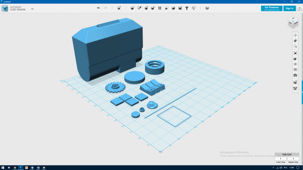Expand the 123D Design application menu arrow
Image resolution: width=303 pixels, height=170 pixels.
[32, 9]
